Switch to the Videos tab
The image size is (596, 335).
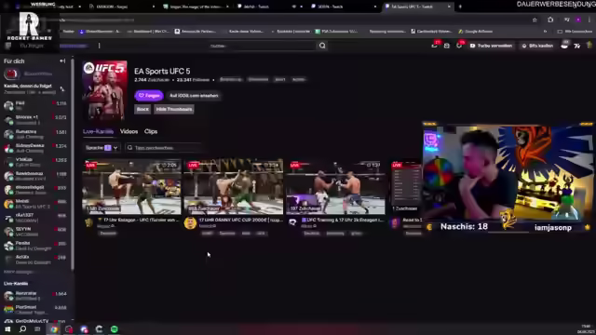pyautogui.click(x=129, y=131)
